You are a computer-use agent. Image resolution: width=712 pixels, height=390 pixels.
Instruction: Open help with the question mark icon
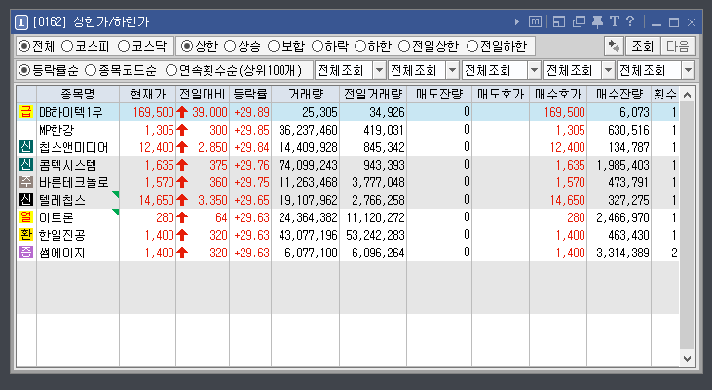tap(630, 20)
